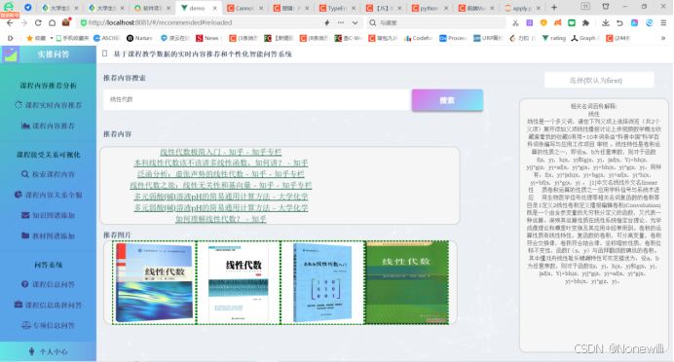Viewport: 674px width, 362px height.
Task: Reload the page with the refresh icon
Action: [38, 22]
